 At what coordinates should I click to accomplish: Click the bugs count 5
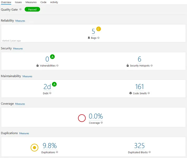93,31
